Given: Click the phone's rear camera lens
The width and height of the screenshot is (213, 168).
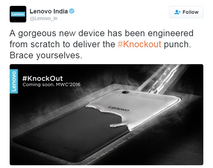Looking at the screenshot, I should point(125,92).
